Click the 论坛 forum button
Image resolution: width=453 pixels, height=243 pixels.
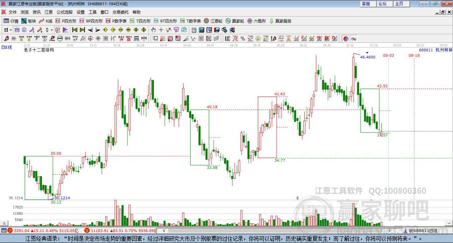click(384, 4)
